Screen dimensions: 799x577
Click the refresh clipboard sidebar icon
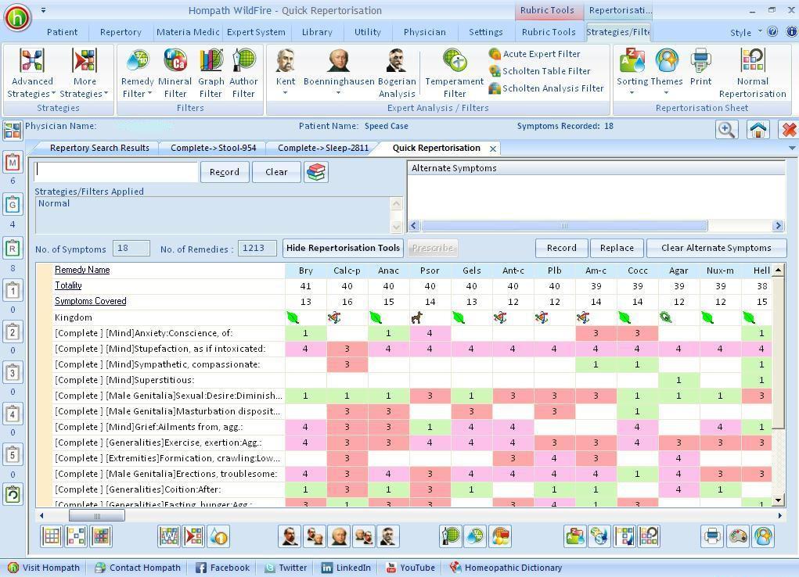click(13, 494)
